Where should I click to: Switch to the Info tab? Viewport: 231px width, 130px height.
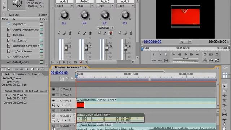tap(8, 74)
